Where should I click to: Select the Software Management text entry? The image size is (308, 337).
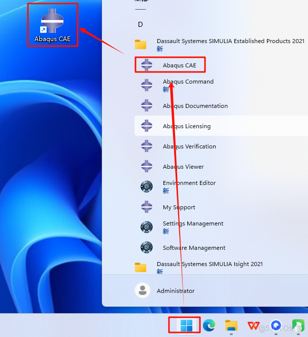[x=194, y=248]
